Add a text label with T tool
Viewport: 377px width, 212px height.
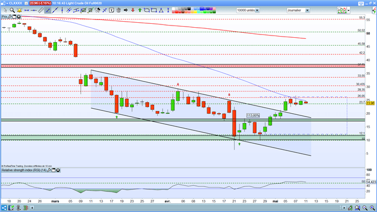point(111,10)
